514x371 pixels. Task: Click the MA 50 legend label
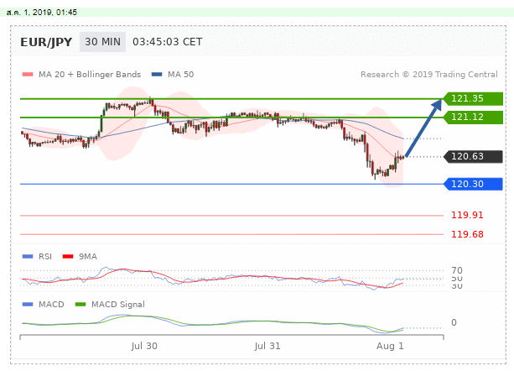(x=180, y=75)
